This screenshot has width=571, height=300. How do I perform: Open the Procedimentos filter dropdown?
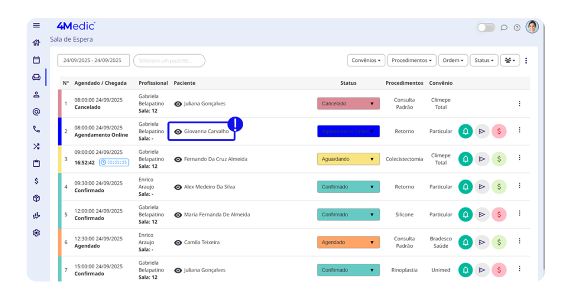click(x=411, y=60)
